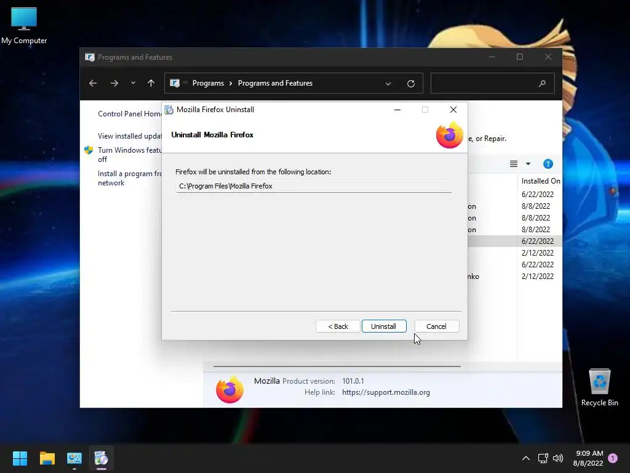Expand the view options dropdown arrow
This screenshot has width=630, height=473.
pyautogui.click(x=528, y=164)
